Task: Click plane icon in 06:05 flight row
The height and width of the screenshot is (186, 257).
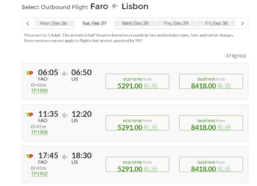Action: click(x=65, y=74)
